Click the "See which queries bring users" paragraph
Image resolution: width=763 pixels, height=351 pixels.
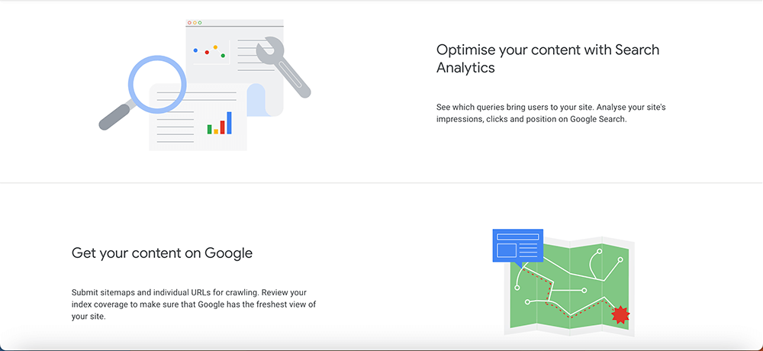550,113
